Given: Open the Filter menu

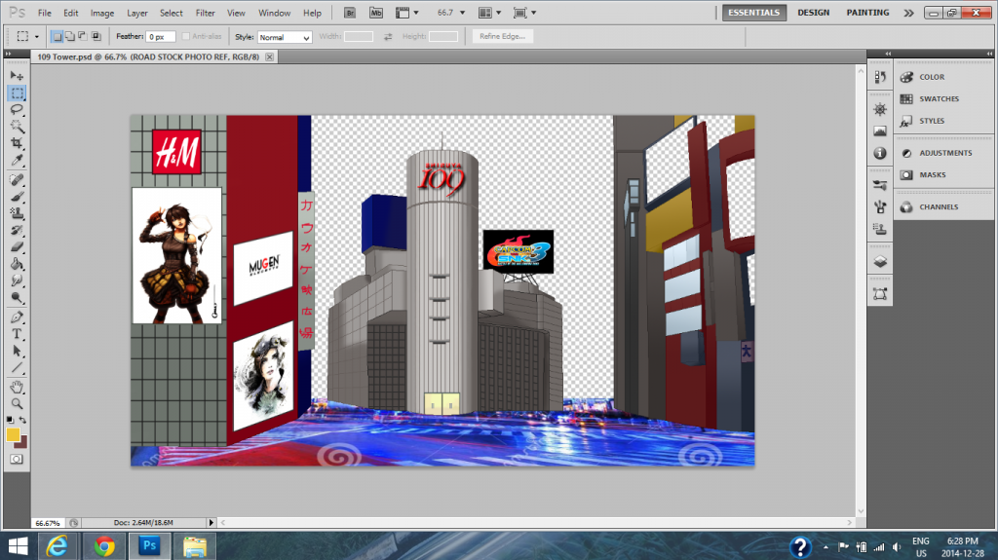Looking at the screenshot, I should click(205, 13).
